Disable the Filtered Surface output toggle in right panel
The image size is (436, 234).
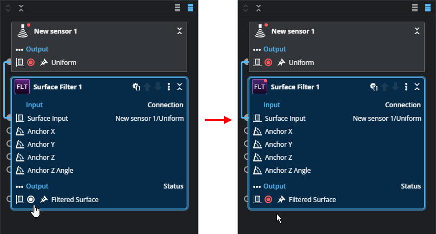pyautogui.click(x=268, y=199)
